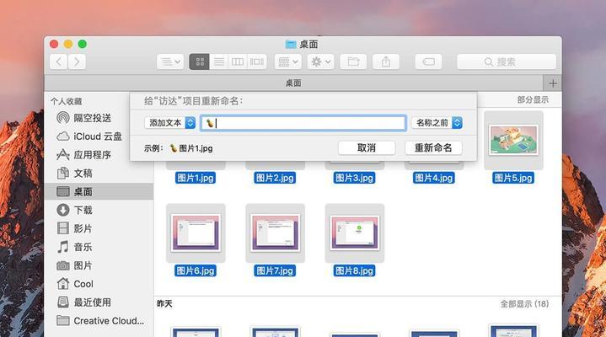This screenshot has height=337, width=606.
Task: Click the Share toolbar icon
Action: pyautogui.click(x=386, y=62)
